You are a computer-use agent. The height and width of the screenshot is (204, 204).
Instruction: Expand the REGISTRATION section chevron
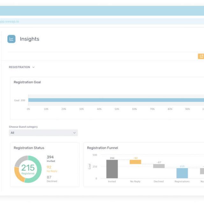tap(33, 67)
